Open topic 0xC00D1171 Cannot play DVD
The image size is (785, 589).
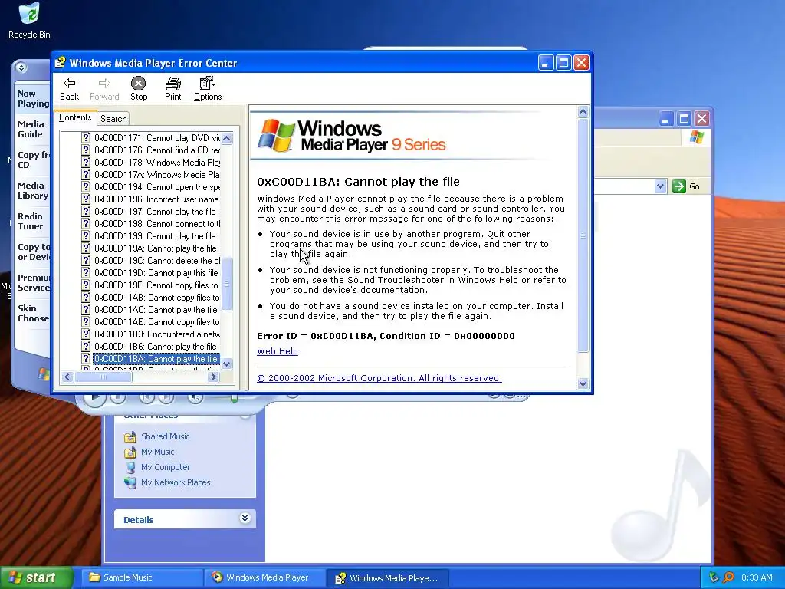pos(156,138)
